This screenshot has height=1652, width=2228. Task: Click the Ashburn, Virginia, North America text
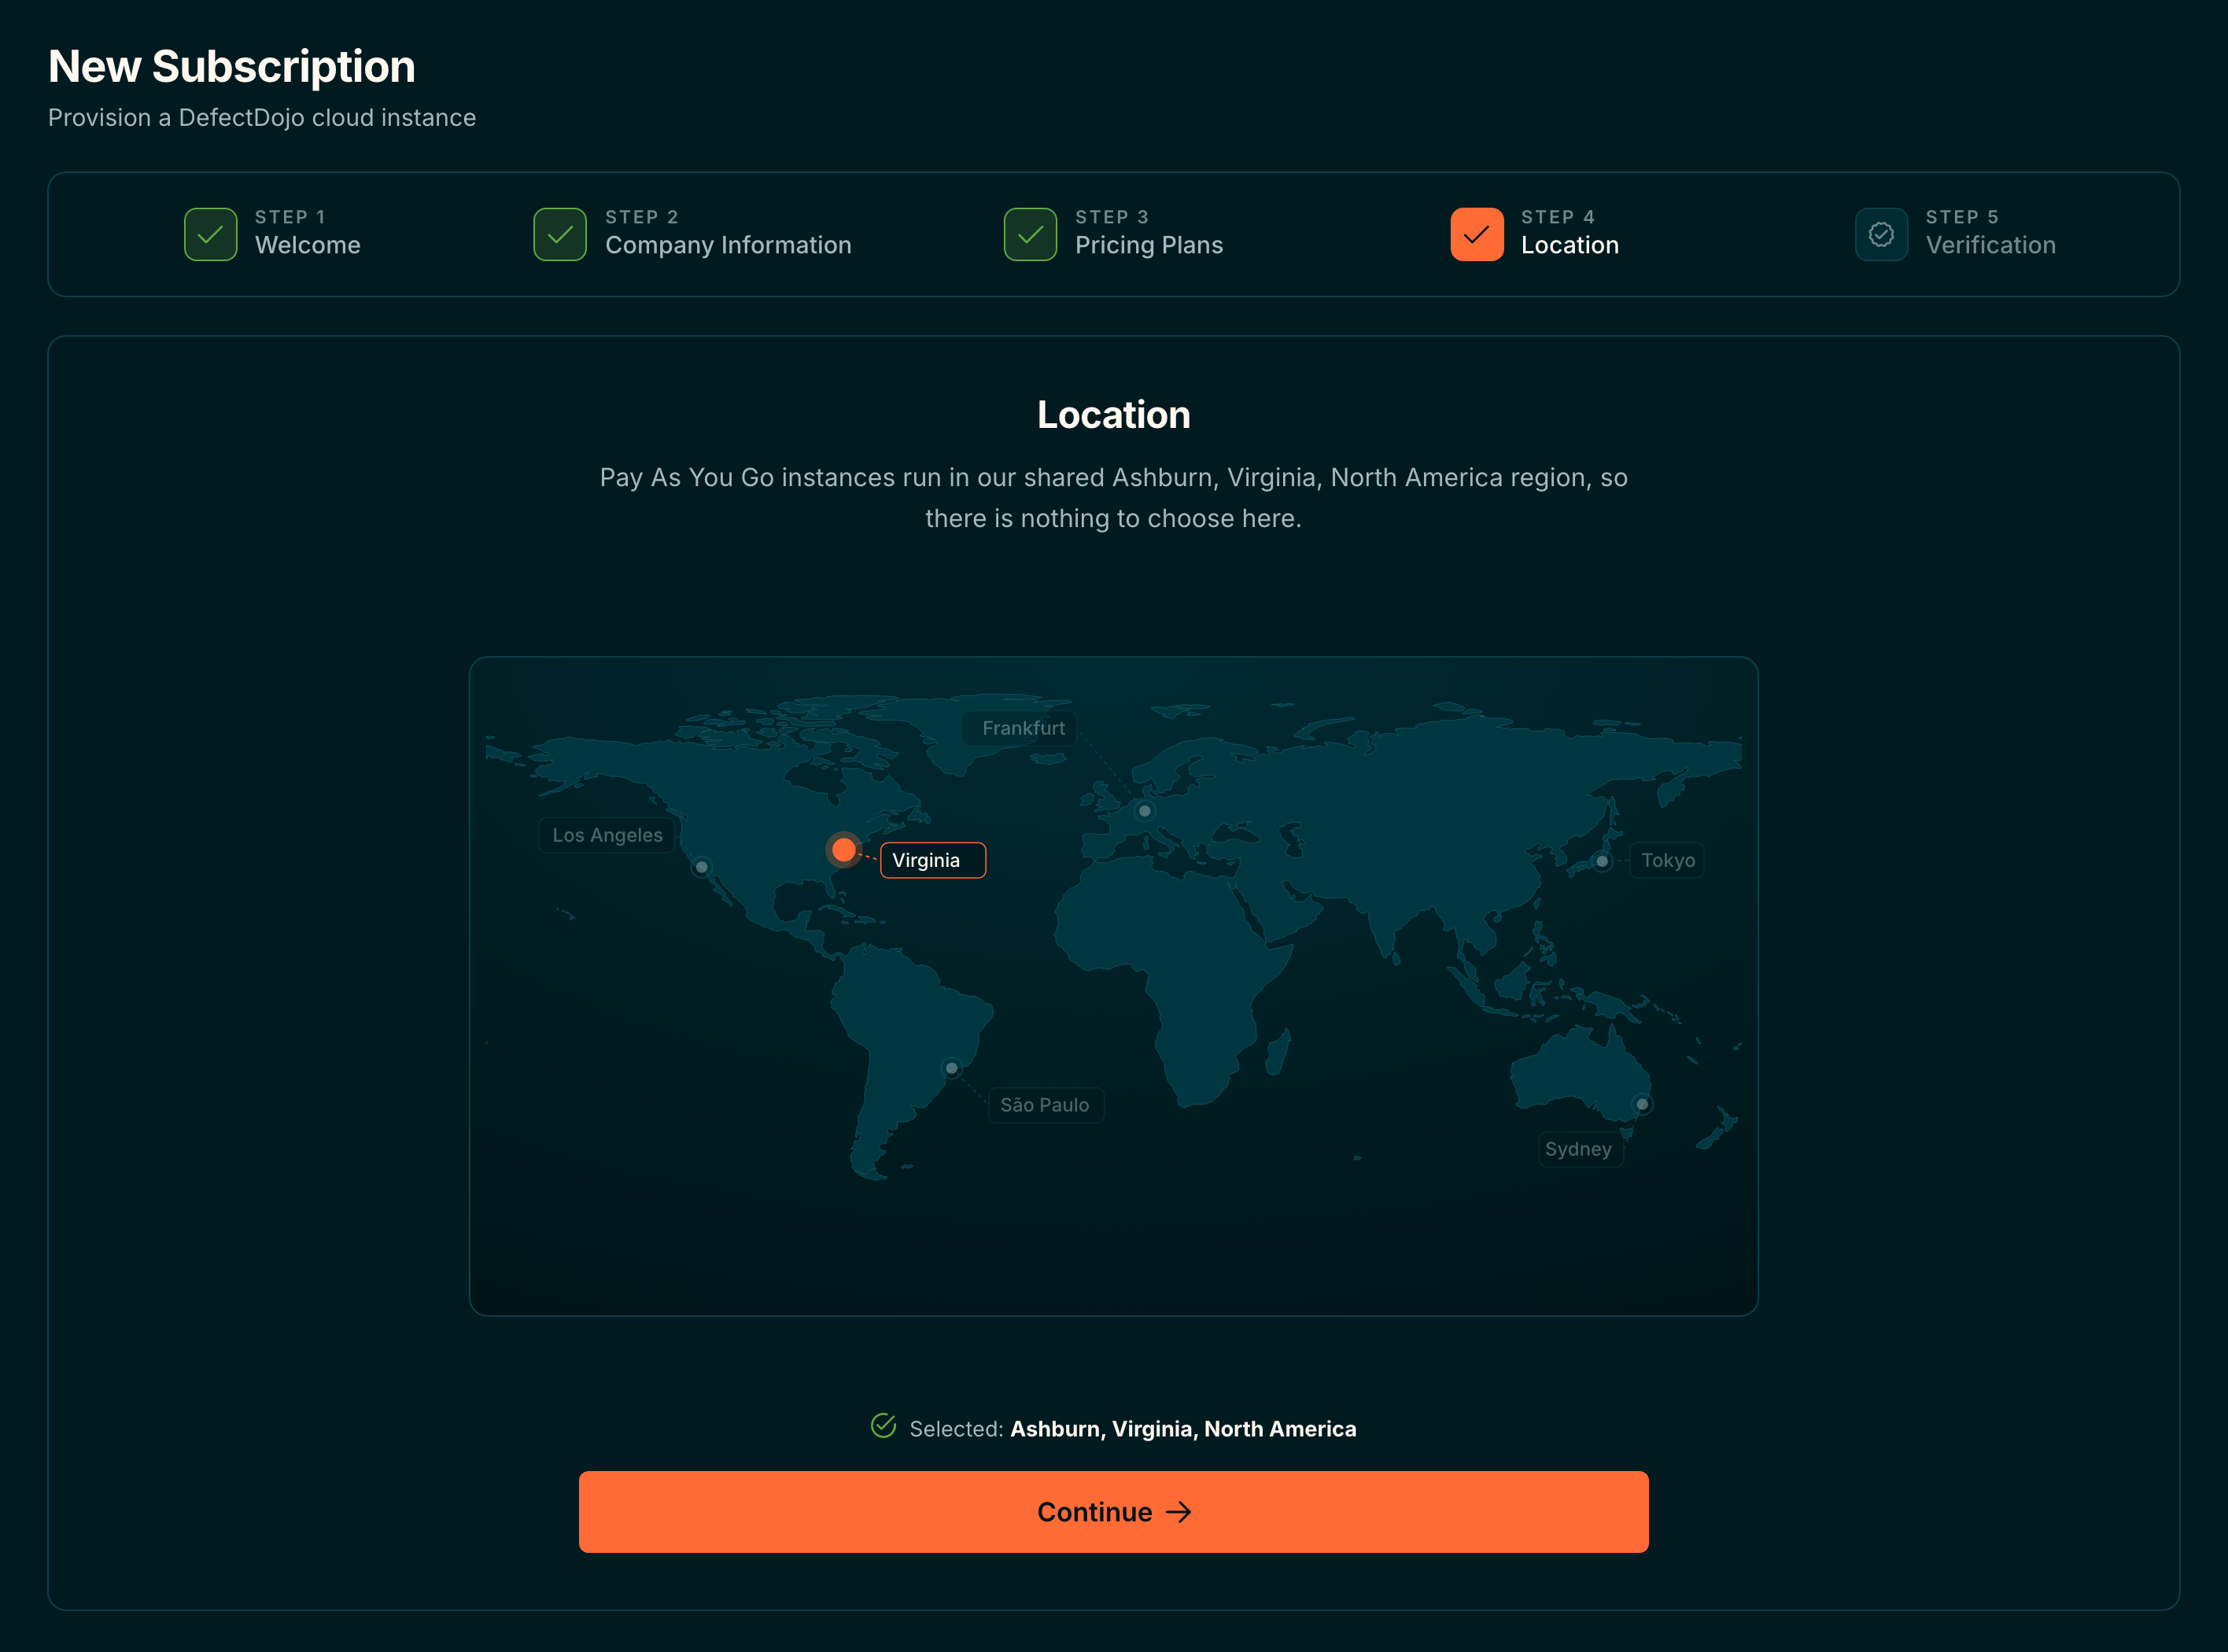(1183, 1429)
